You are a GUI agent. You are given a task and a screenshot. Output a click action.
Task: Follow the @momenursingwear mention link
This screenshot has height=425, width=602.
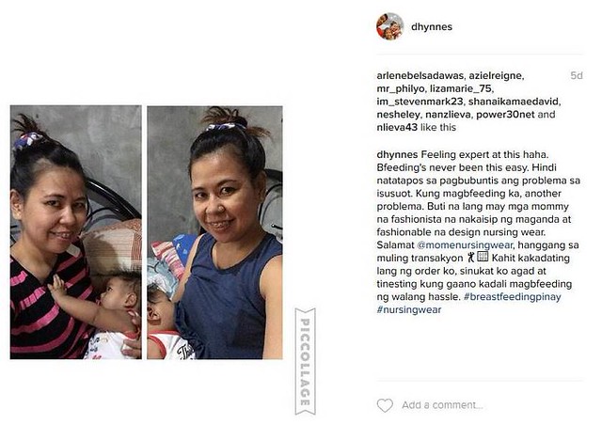coord(465,245)
